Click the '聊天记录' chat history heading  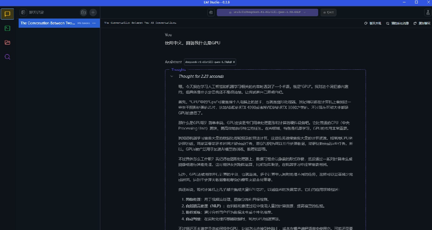coord(36,13)
